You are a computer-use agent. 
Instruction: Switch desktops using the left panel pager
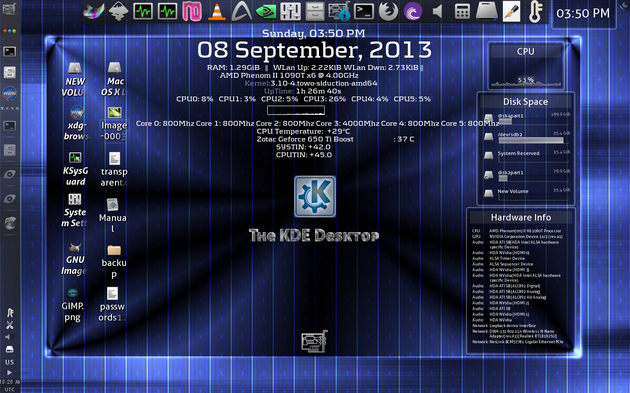click(x=10, y=108)
